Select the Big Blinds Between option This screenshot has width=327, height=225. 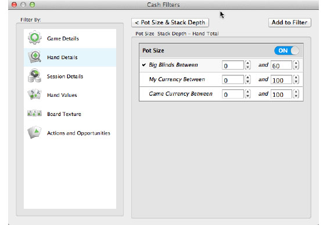(x=173, y=65)
